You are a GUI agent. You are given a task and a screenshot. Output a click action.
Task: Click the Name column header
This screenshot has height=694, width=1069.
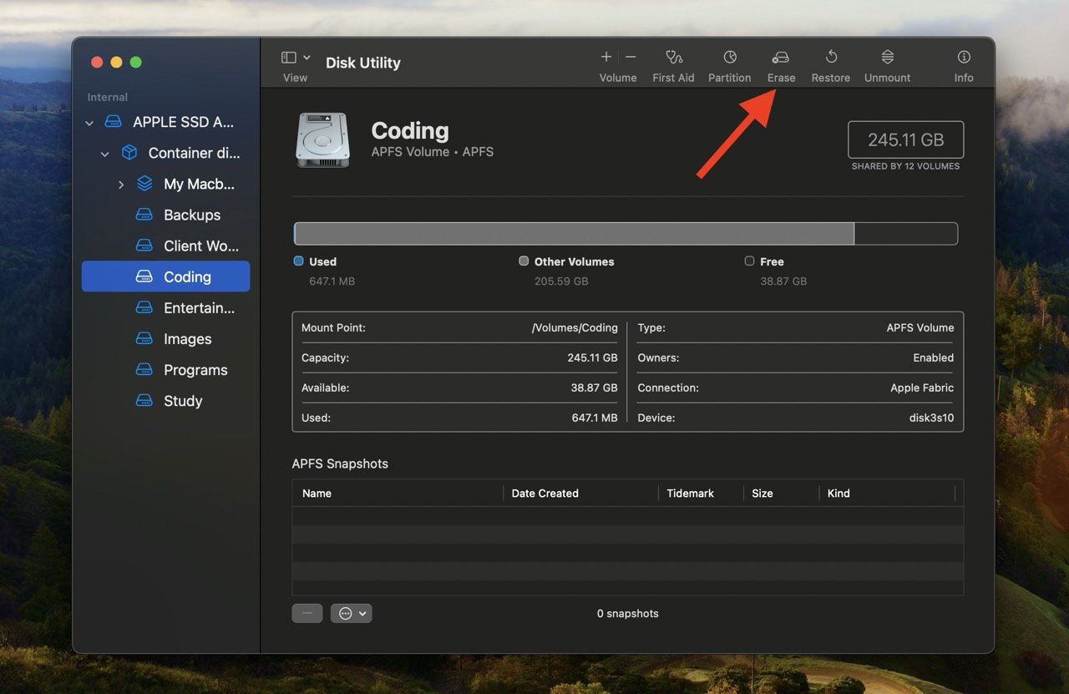click(317, 494)
